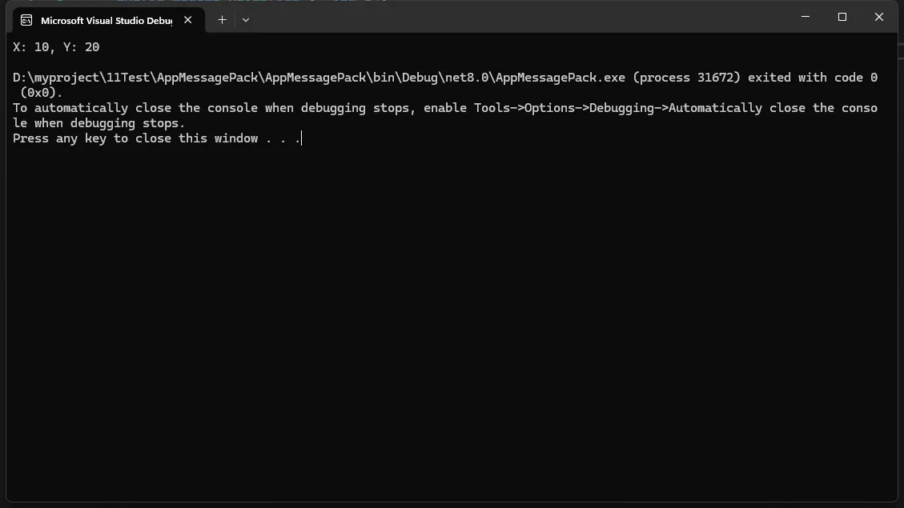Viewport: 904px width, 508px height.
Task: Click the blank area of the console
Action: pos(448,320)
